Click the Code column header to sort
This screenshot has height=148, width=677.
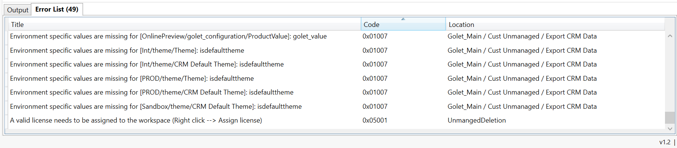pos(403,25)
